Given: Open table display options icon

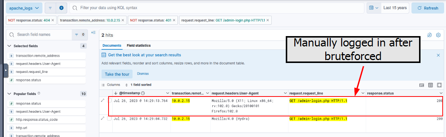Looking at the screenshot, I should [x=430, y=85].
